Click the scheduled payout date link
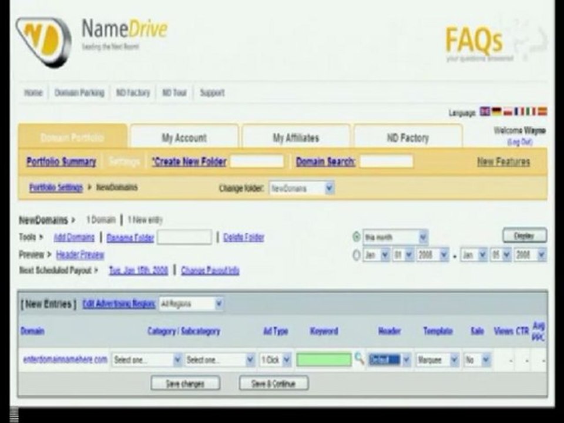The width and height of the screenshot is (564, 423). 139,270
